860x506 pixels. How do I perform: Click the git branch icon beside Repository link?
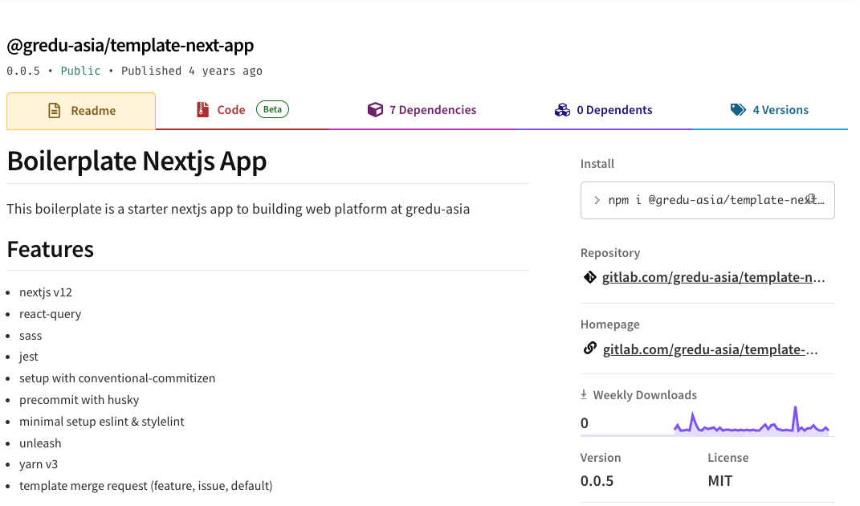tap(589, 276)
